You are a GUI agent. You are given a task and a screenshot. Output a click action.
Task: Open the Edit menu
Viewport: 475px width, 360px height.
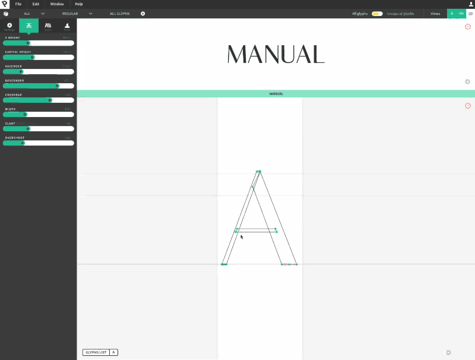click(x=36, y=4)
